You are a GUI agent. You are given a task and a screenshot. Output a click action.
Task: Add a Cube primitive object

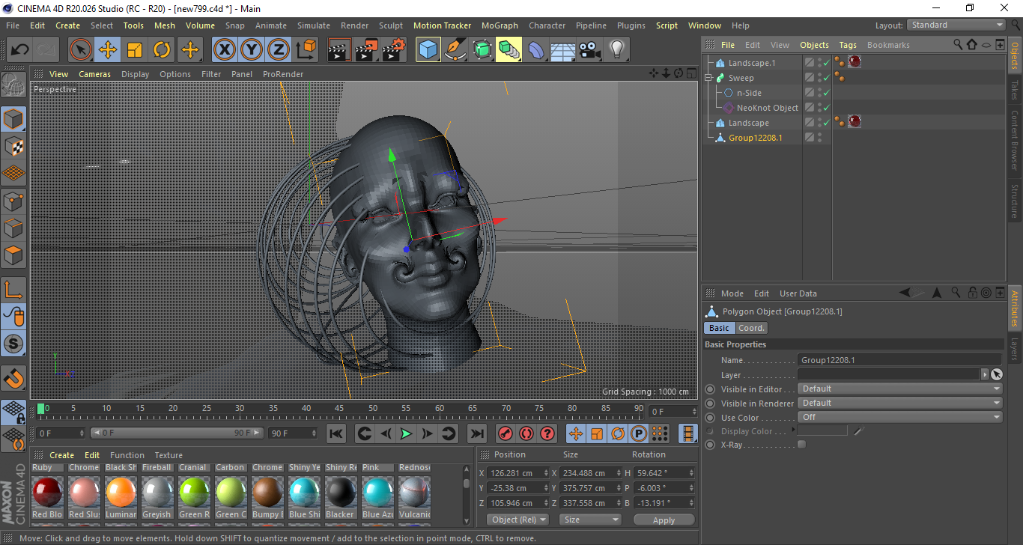[428, 50]
